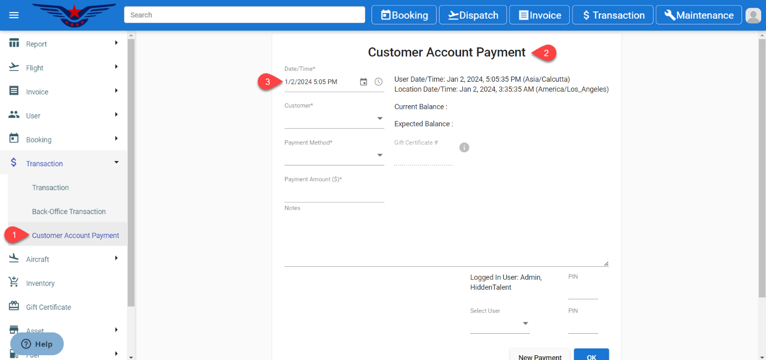
Task: Click the clock time picker icon
Action: point(378,82)
